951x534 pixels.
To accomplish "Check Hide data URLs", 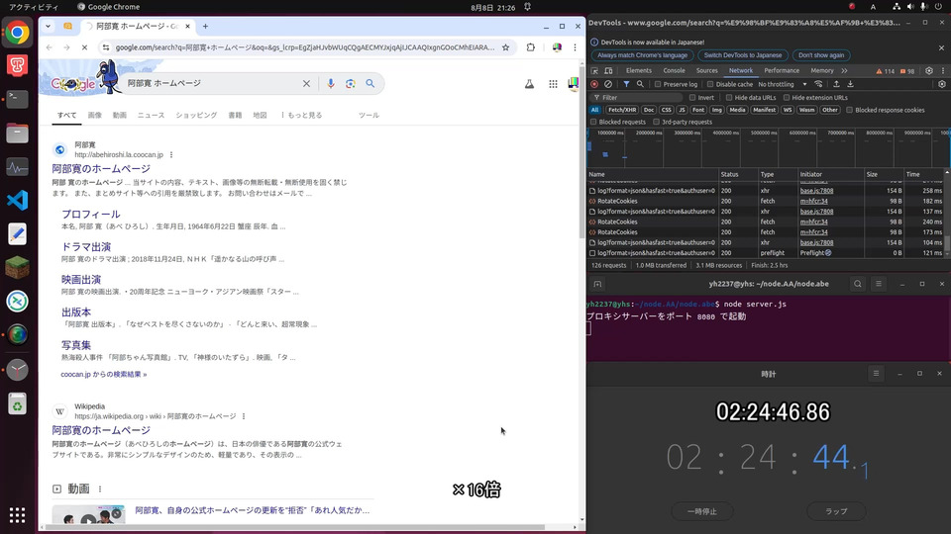I will 729,98.
